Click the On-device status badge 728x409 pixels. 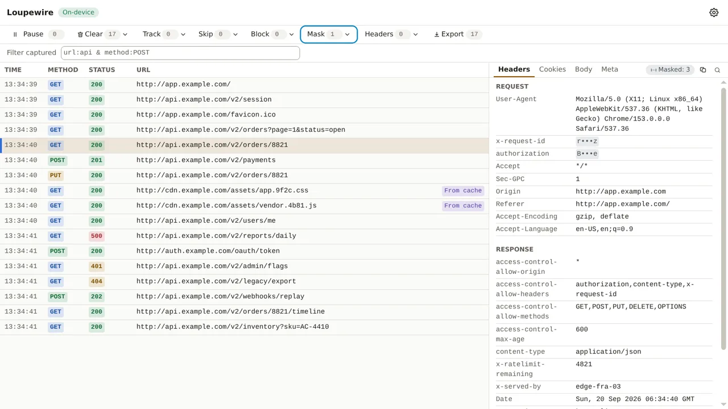pyautogui.click(x=78, y=12)
